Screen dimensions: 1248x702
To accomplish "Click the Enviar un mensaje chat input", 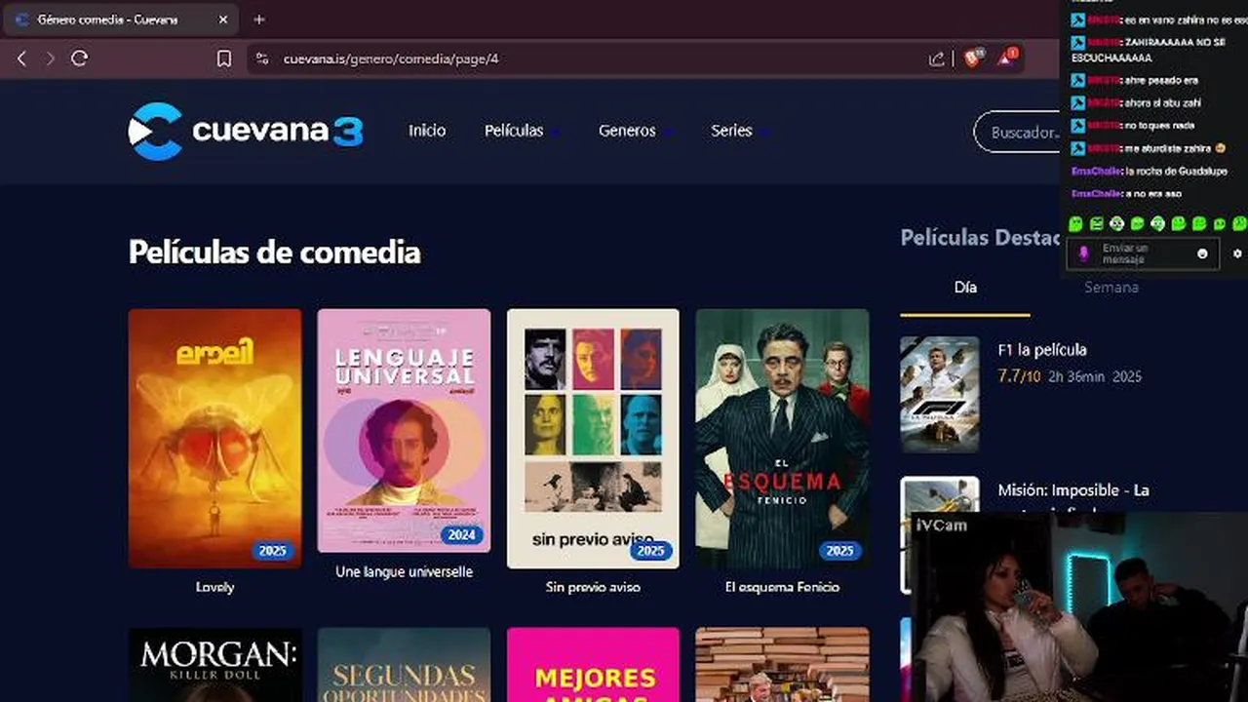I will click(1141, 253).
